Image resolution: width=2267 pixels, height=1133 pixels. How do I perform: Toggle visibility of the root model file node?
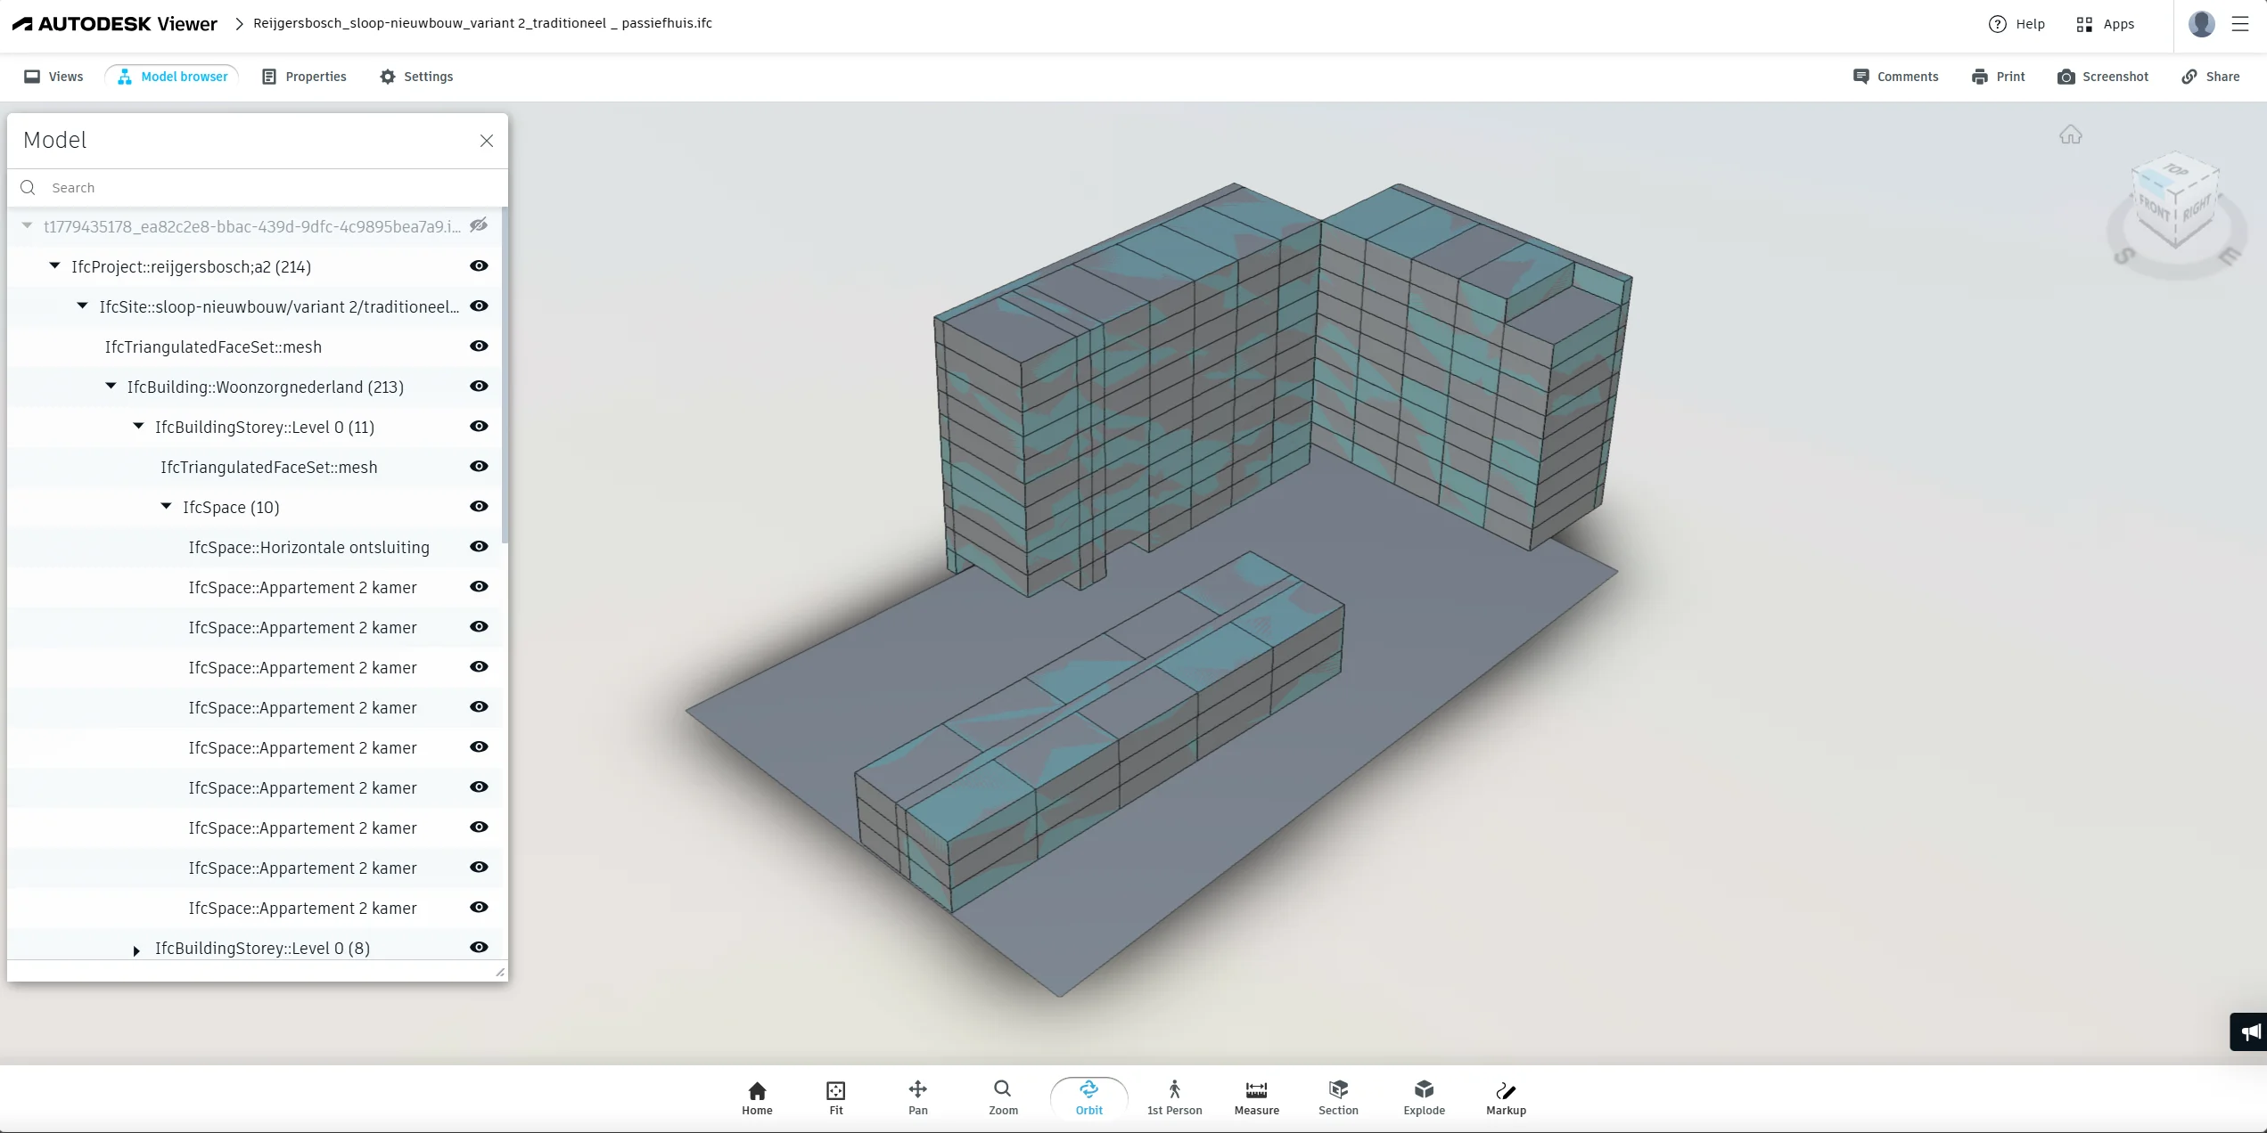(479, 225)
